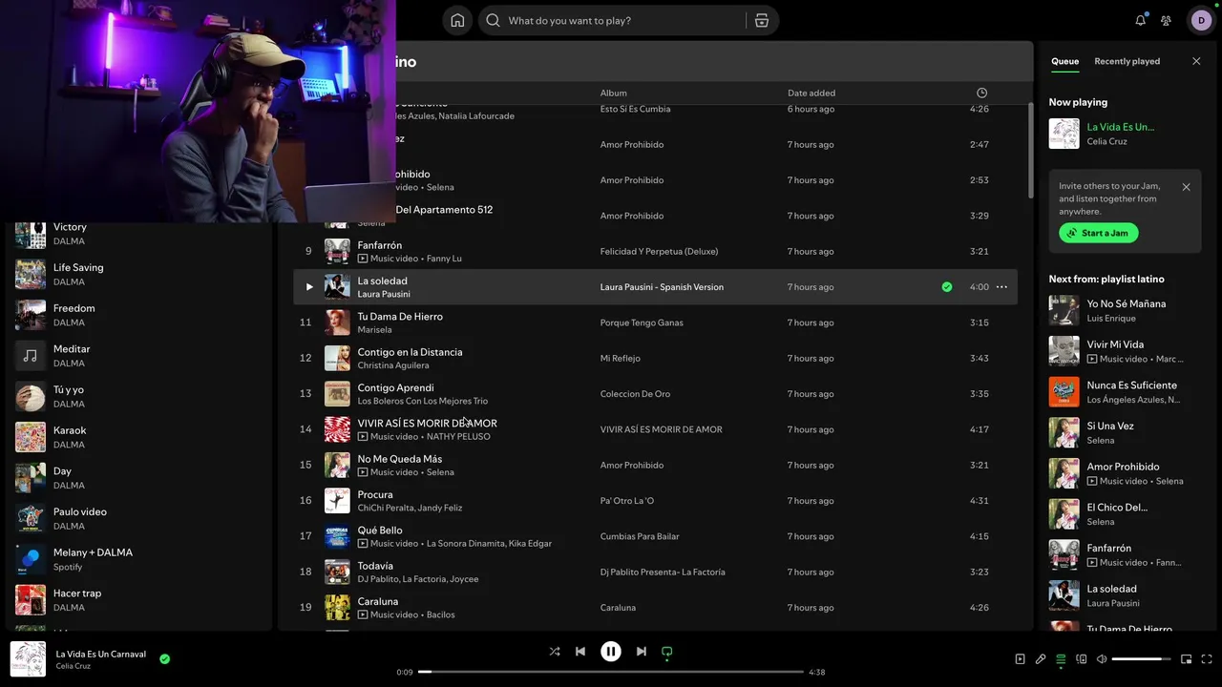Viewport: 1222px width, 687px height.
Task: Open the Cumbias Para Bailar album link
Action: pyautogui.click(x=640, y=536)
